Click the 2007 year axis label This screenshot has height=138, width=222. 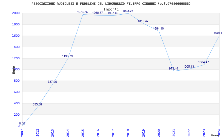pos(22,133)
